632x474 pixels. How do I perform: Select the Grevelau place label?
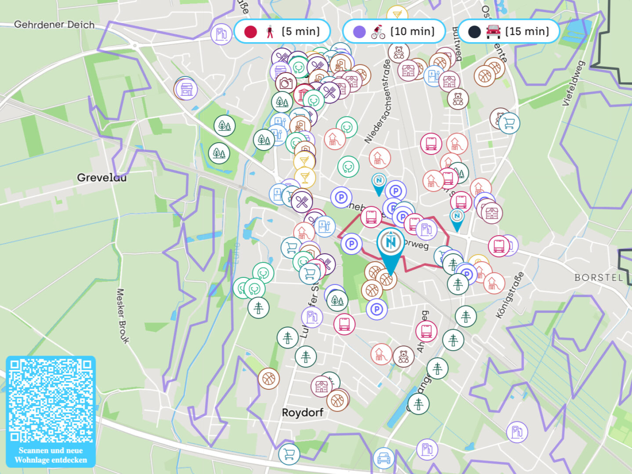[x=101, y=178]
